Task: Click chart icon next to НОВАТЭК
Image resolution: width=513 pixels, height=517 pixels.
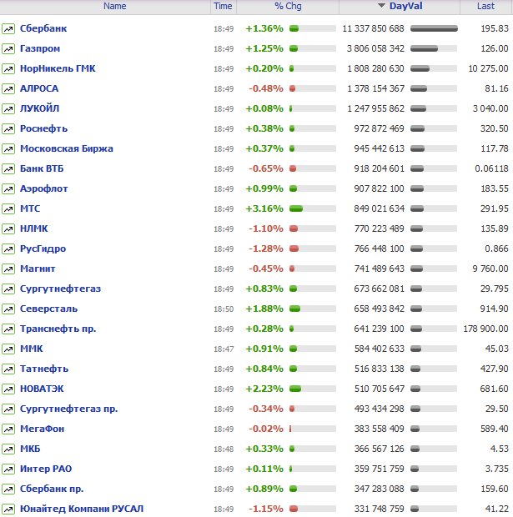Action: [x=8, y=389]
